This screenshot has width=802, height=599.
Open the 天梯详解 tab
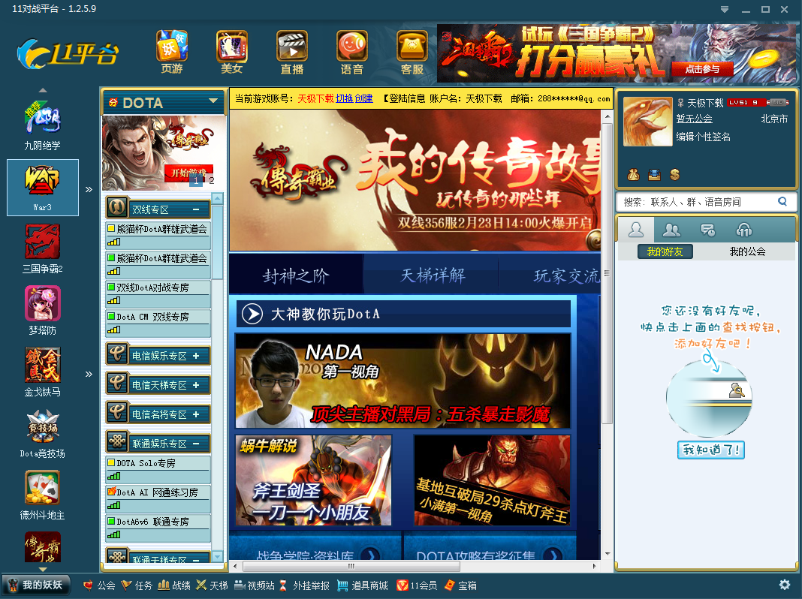point(433,275)
